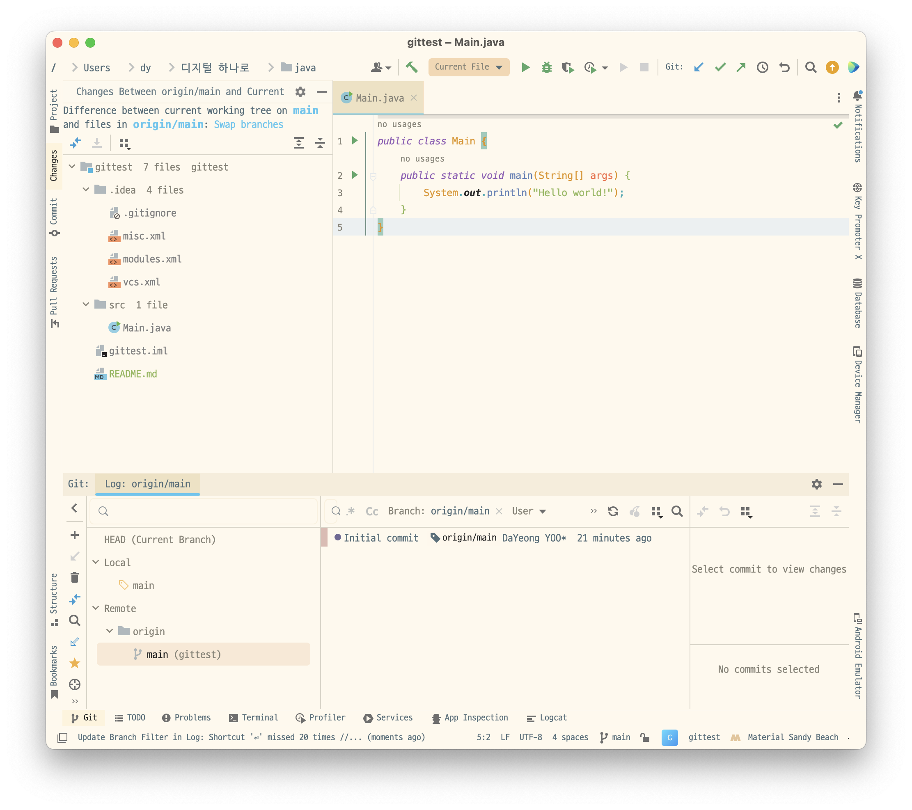Click Git Push arrow icon in toolbar
Viewport: 912px width, 810px height.
click(x=741, y=67)
